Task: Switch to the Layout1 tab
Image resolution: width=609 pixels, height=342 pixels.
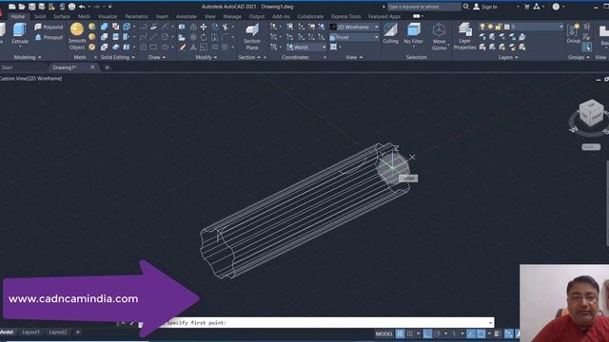Action: [x=30, y=332]
